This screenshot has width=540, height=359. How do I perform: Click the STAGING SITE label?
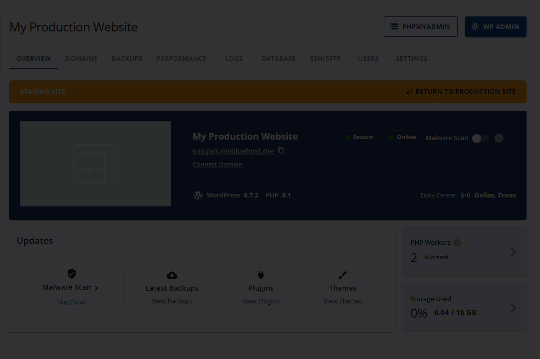(x=42, y=92)
